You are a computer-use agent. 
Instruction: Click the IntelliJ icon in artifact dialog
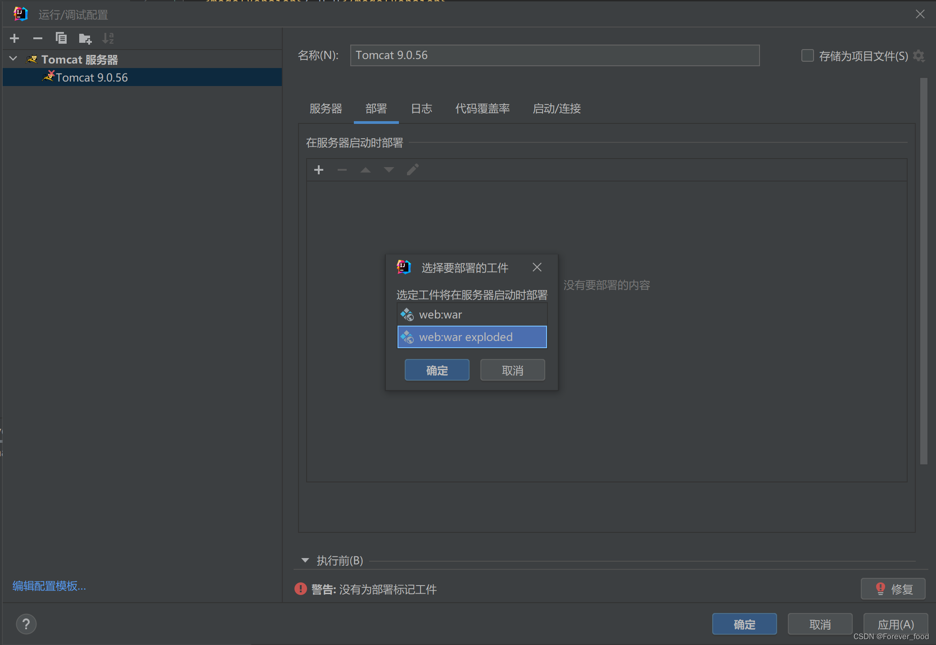click(404, 267)
